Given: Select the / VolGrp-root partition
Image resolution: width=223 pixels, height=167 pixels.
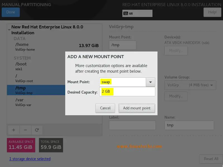Looking at the screenshot, I should pos(36,78).
